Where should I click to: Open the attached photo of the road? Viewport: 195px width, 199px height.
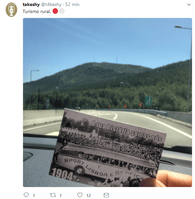108,103
